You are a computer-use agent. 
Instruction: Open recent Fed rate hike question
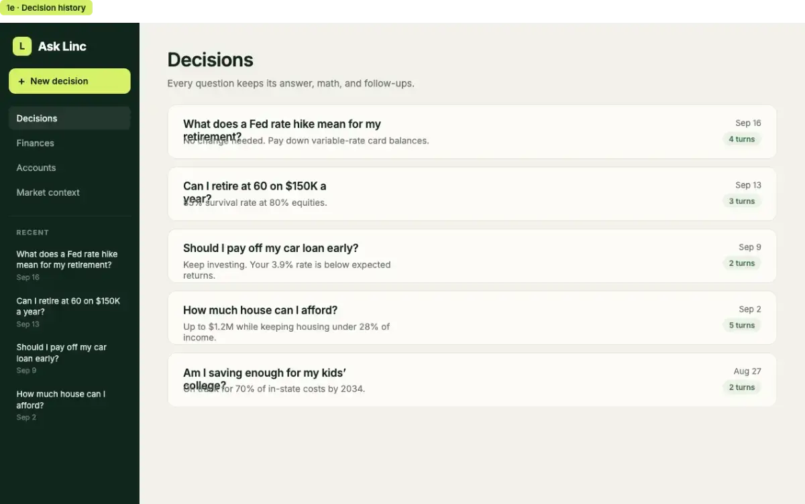click(x=70, y=265)
